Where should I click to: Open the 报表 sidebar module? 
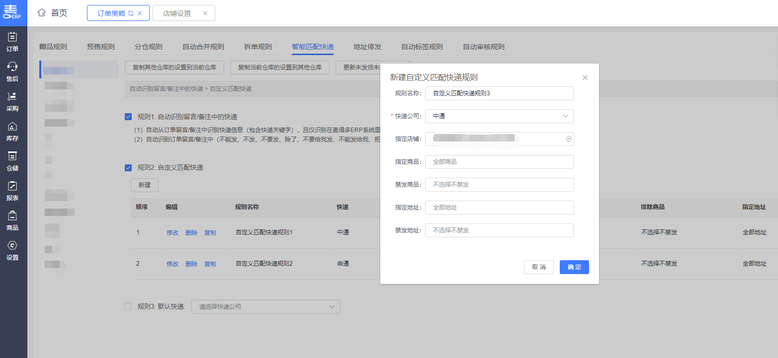pyautogui.click(x=13, y=191)
